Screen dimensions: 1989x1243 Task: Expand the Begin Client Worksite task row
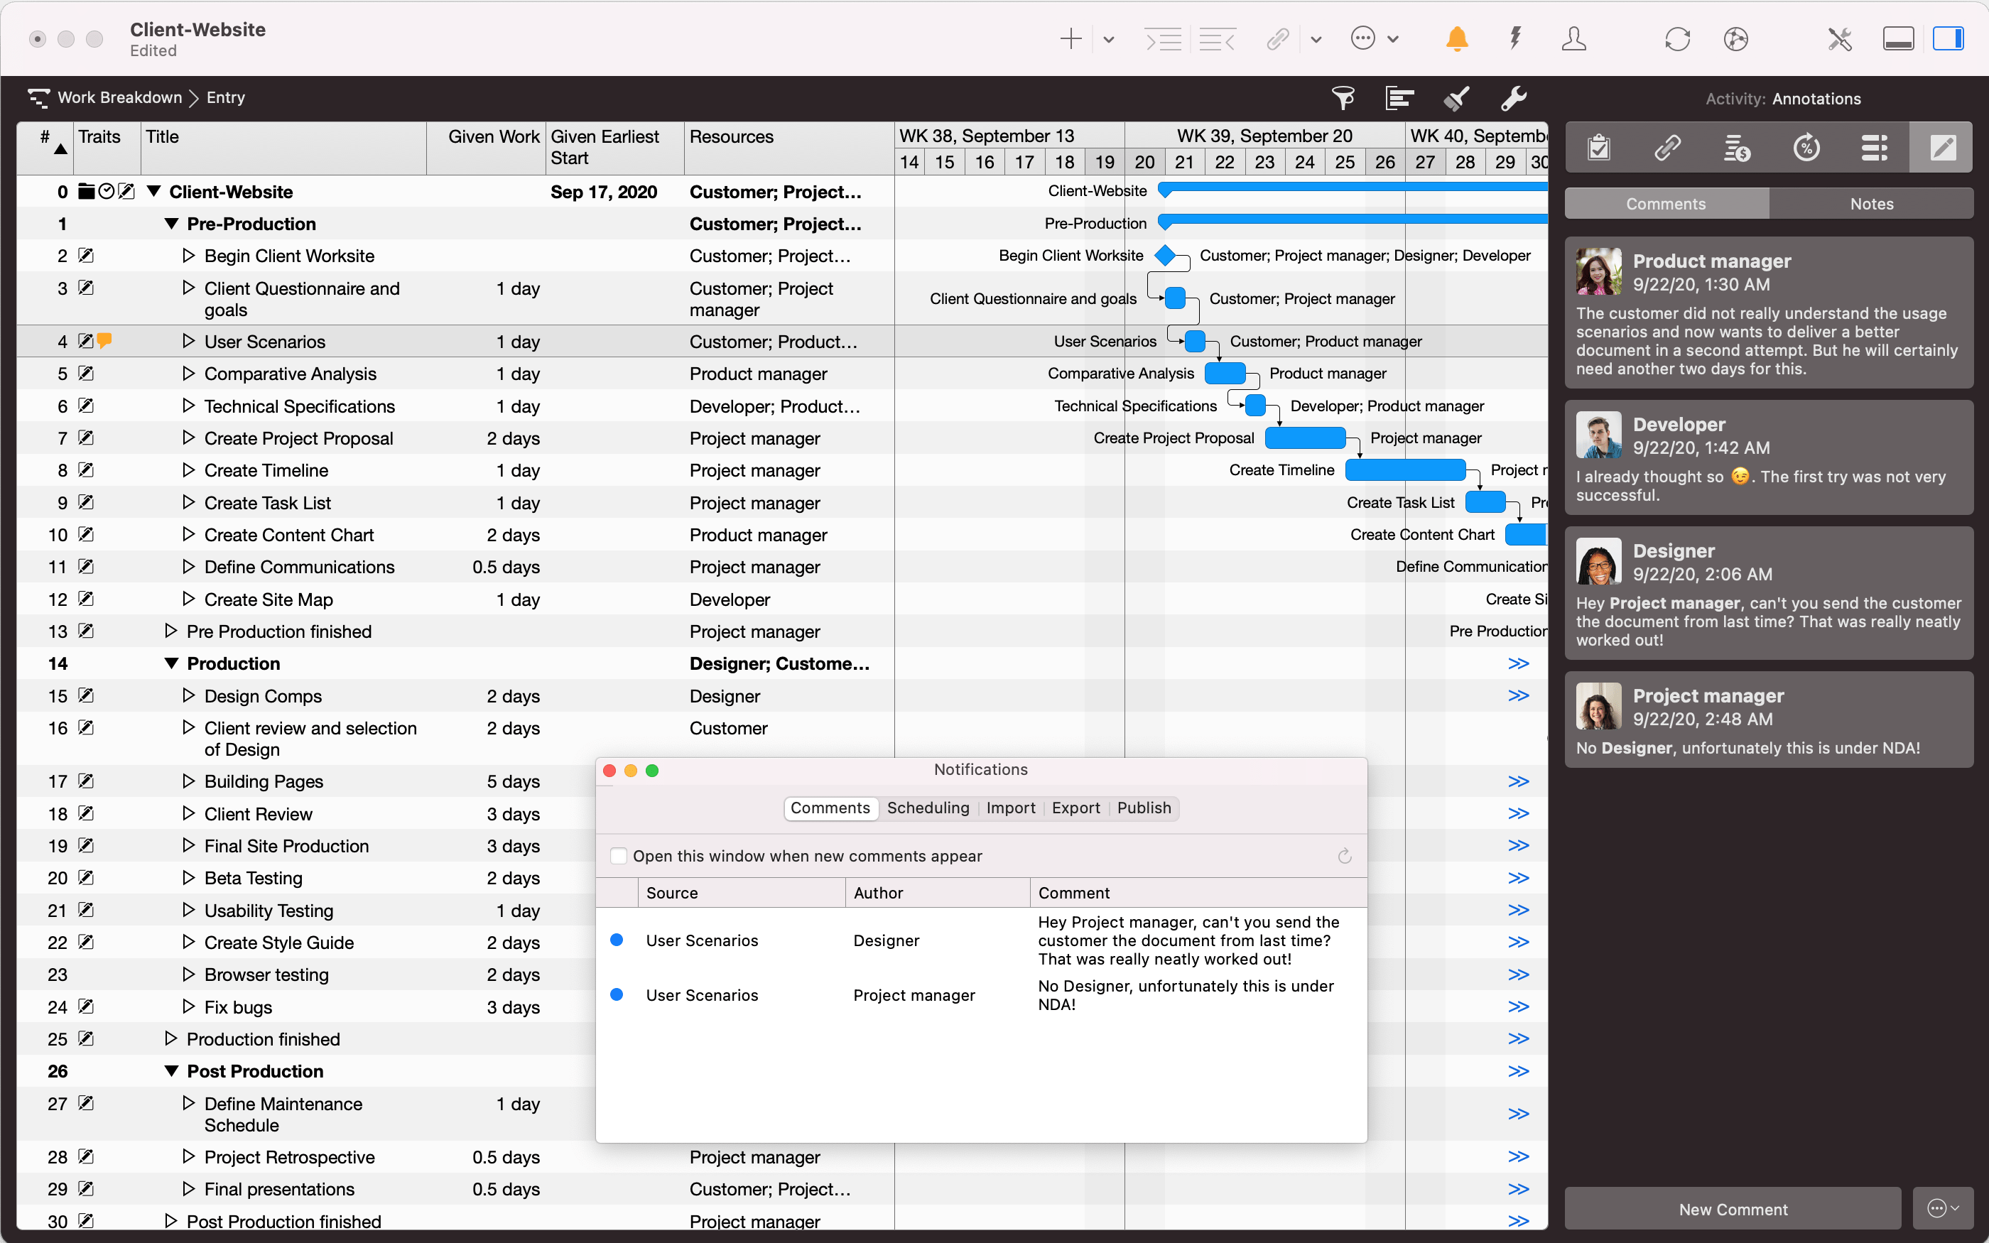189,255
